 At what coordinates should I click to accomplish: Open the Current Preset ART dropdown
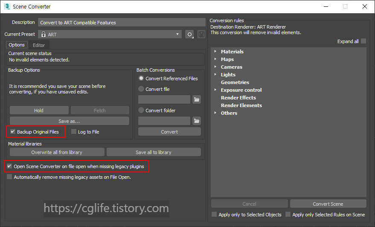pos(110,34)
